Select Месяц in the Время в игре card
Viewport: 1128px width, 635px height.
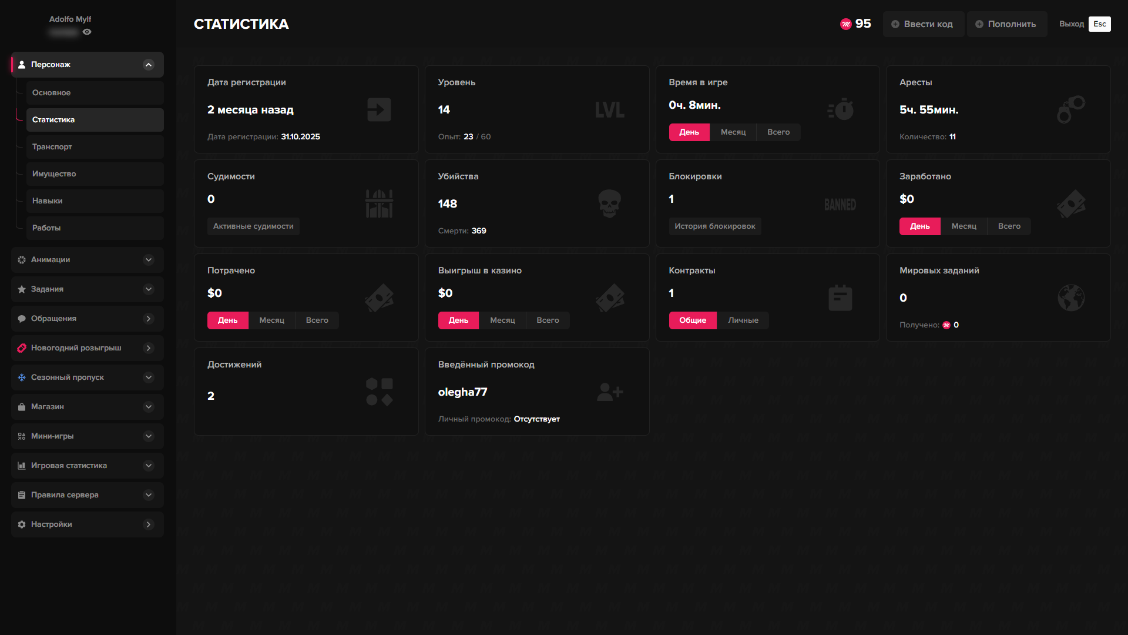(x=733, y=132)
